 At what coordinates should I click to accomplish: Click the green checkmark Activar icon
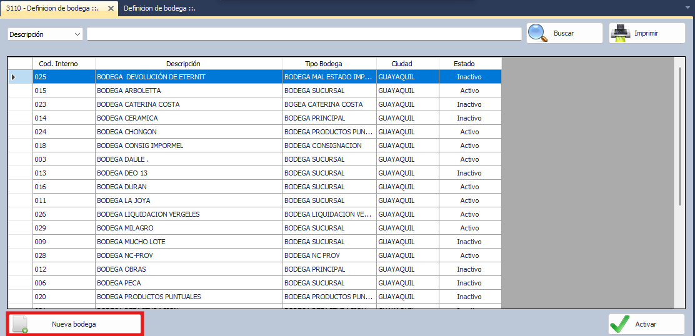pos(619,324)
